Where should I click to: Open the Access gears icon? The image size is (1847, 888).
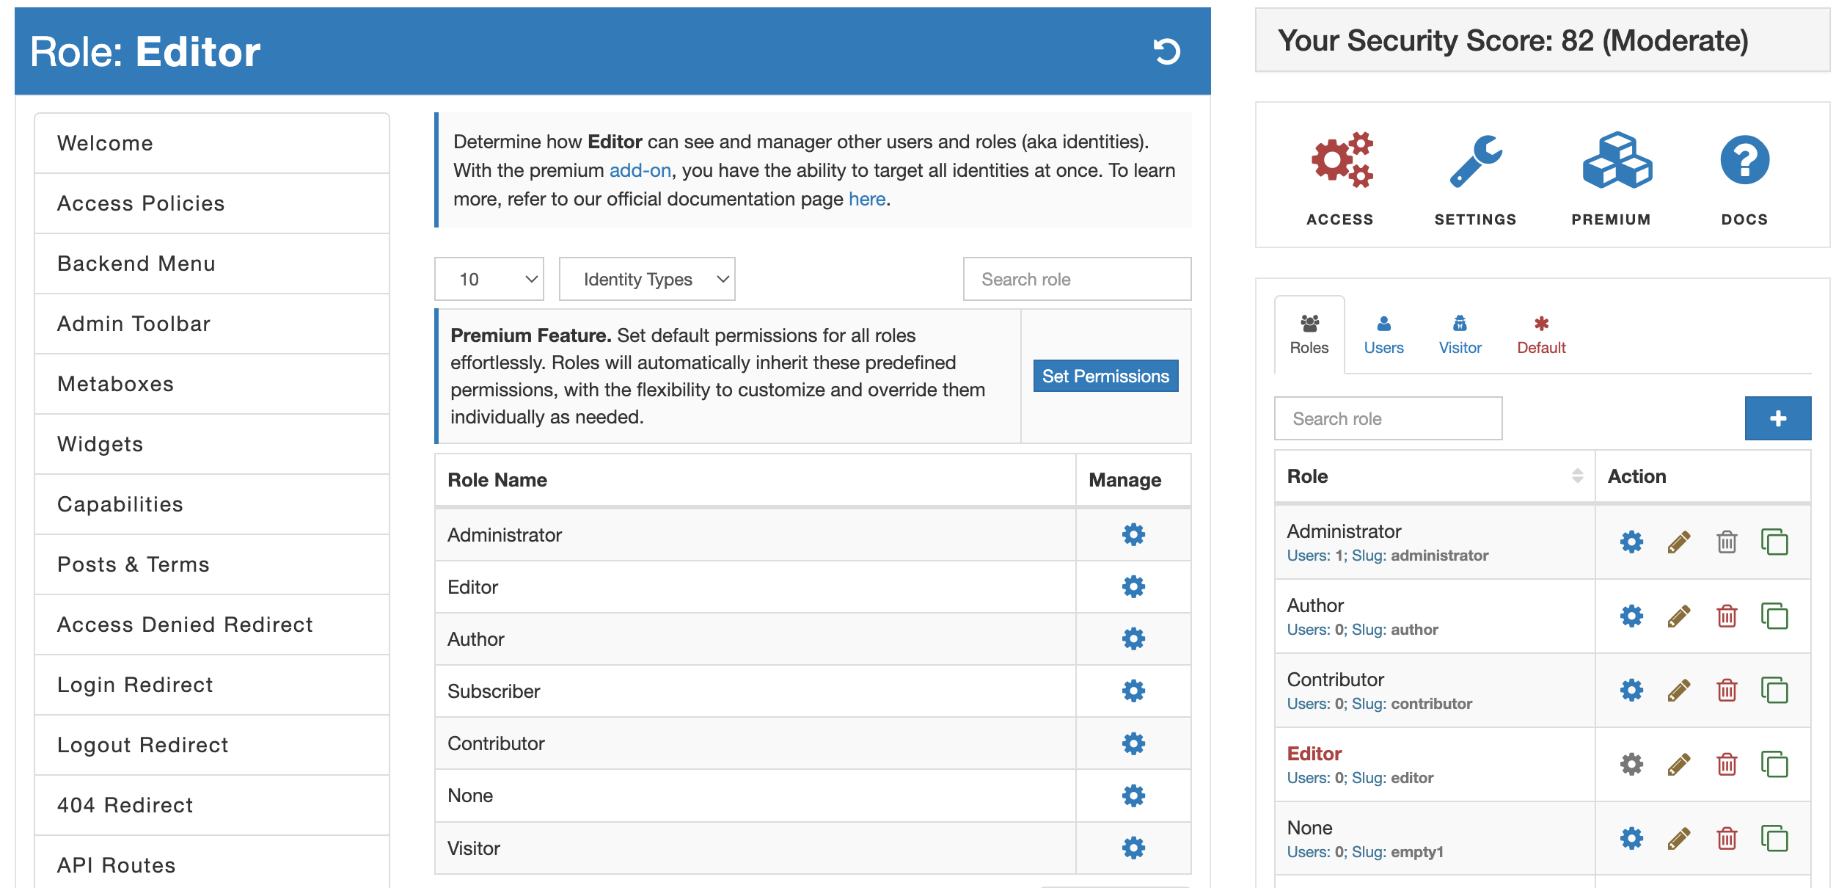[1340, 161]
